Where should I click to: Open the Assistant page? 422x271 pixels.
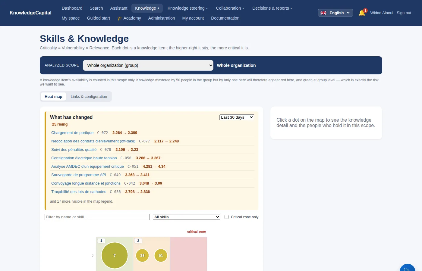119,8
